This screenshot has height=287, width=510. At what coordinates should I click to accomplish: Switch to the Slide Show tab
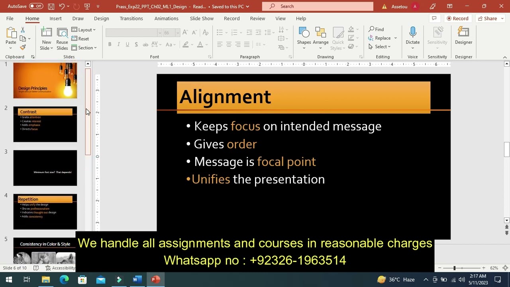pyautogui.click(x=202, y=18)
